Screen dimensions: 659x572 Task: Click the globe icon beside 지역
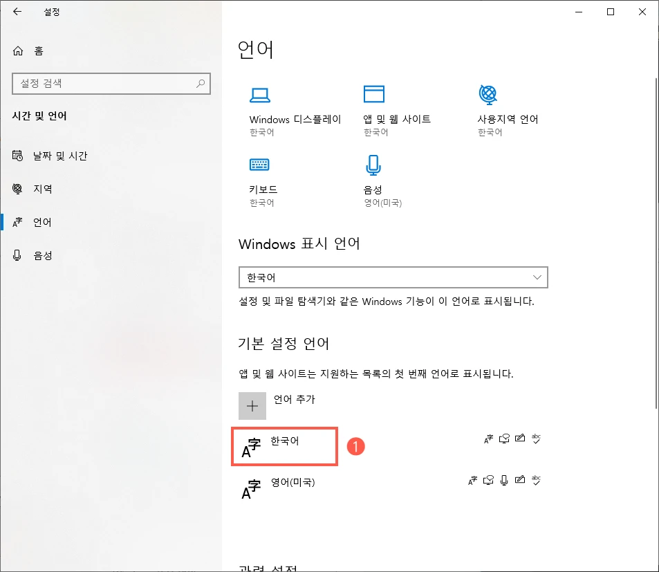[x=17, y=189]
